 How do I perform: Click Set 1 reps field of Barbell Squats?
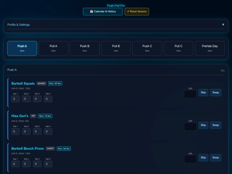15,99
